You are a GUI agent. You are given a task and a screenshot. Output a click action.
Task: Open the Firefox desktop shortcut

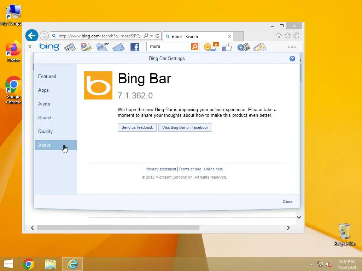(x=14, y=51)
